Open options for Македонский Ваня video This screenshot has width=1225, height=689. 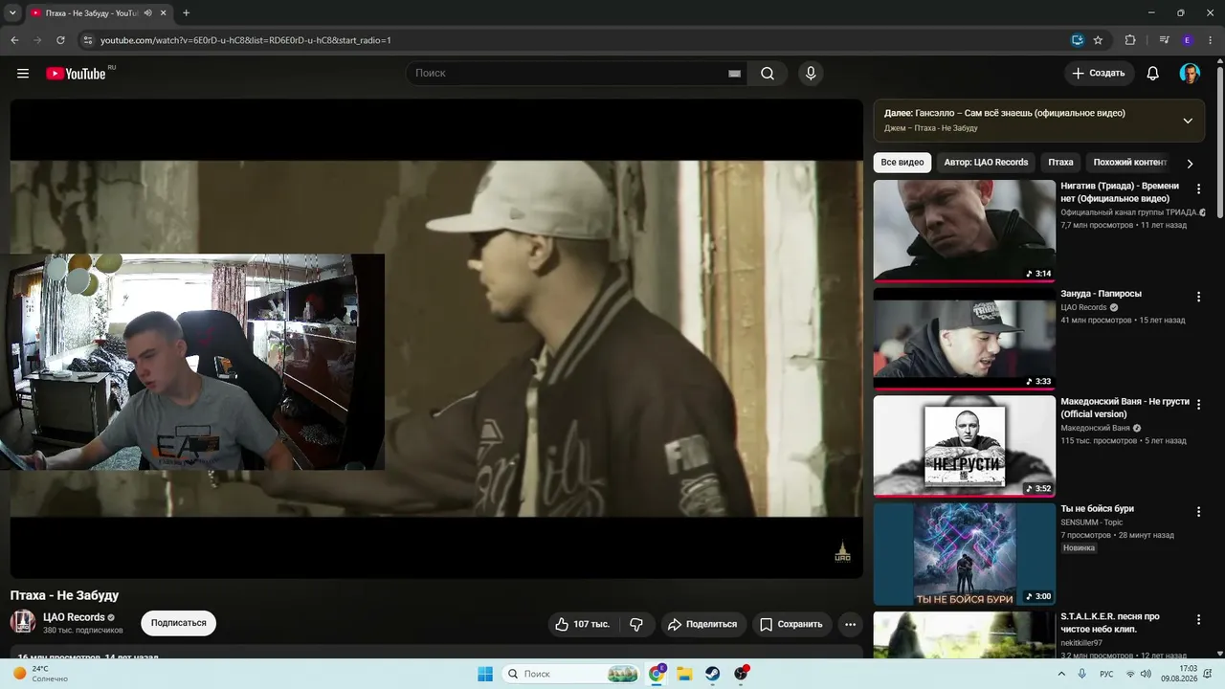pyautogui.click(x=1198, y=405)
